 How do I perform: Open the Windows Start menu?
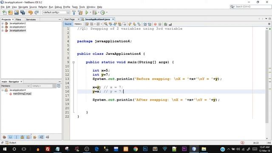pyautogui.click(x=5, y=149)
